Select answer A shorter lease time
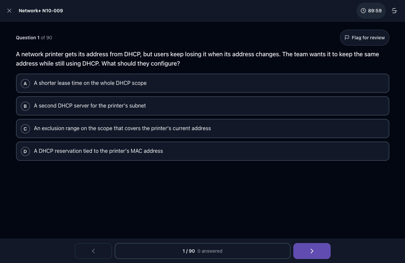405x263 pixels. coord(203,83)
